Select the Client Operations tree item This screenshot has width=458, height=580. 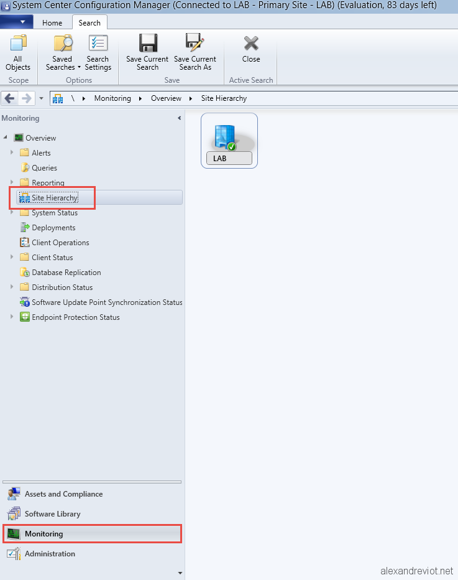pos(60,243)
